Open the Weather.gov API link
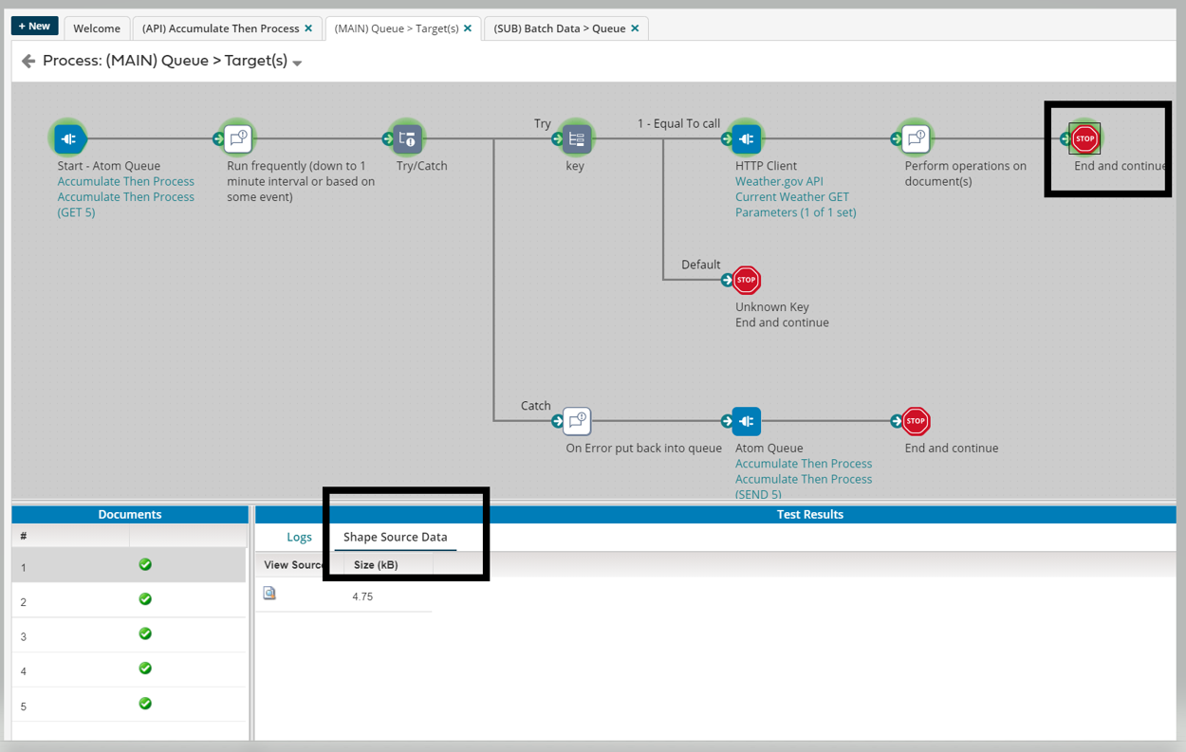Viewport: 1186px width, 752px height. (778, 181)
